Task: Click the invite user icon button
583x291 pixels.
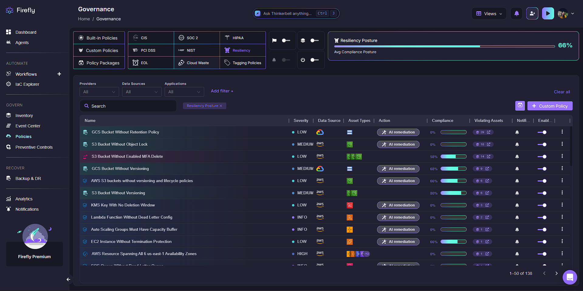Action: click(x=532, y=13)
